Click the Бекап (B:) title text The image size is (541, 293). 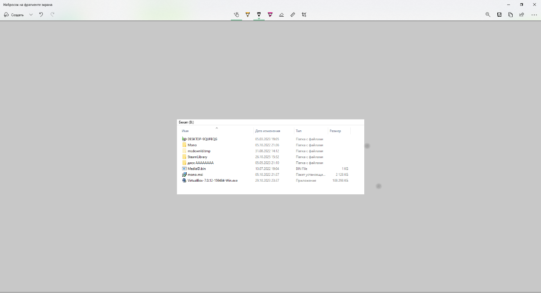pyautogui.click(x=186, y=122)
